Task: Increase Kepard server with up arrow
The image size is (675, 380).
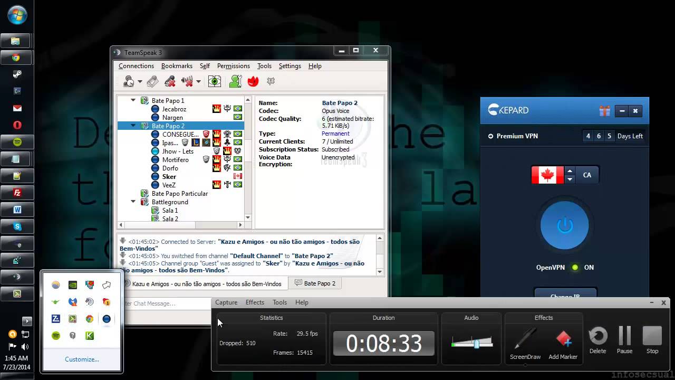Action: tap(570, 171)
